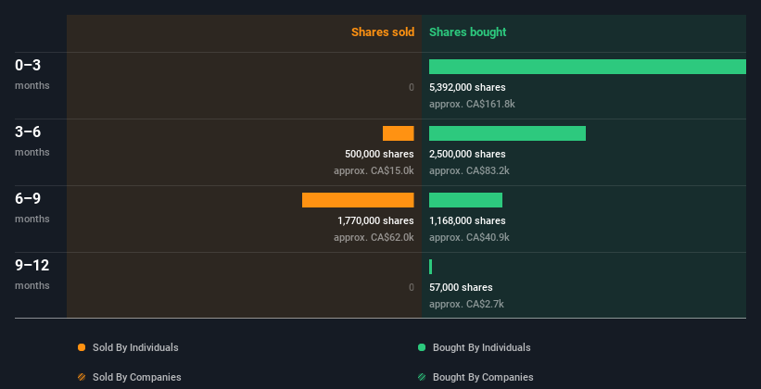Select the 'approx. CA$161.8k' value

coord(472,105)
